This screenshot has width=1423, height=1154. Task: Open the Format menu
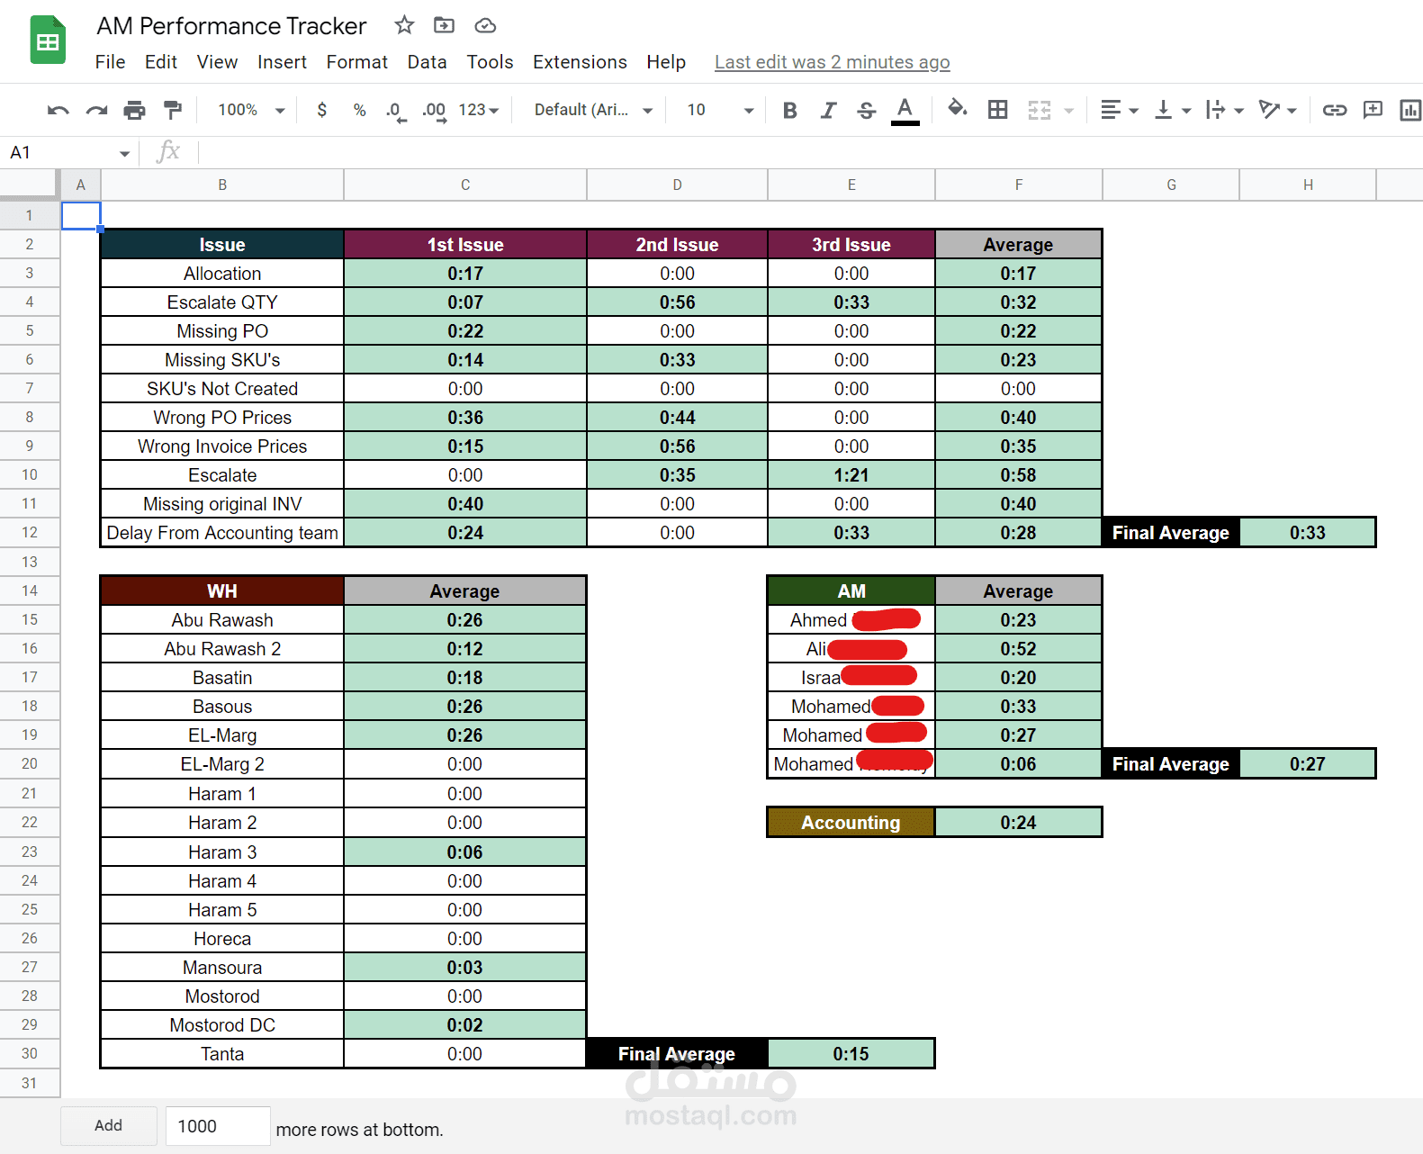point(356,62)
